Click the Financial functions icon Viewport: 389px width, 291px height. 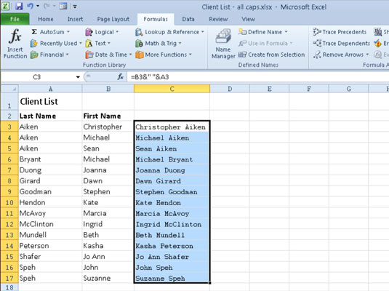click(34, 55)
